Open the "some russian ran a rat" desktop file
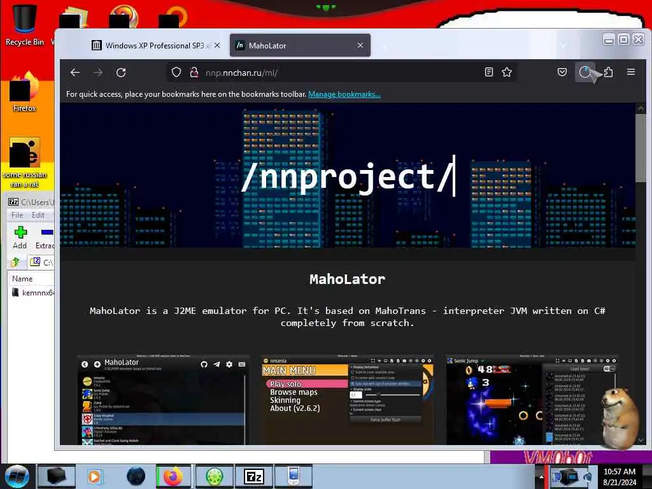Viewport: 652px width, 489px height. coord(24,162)
